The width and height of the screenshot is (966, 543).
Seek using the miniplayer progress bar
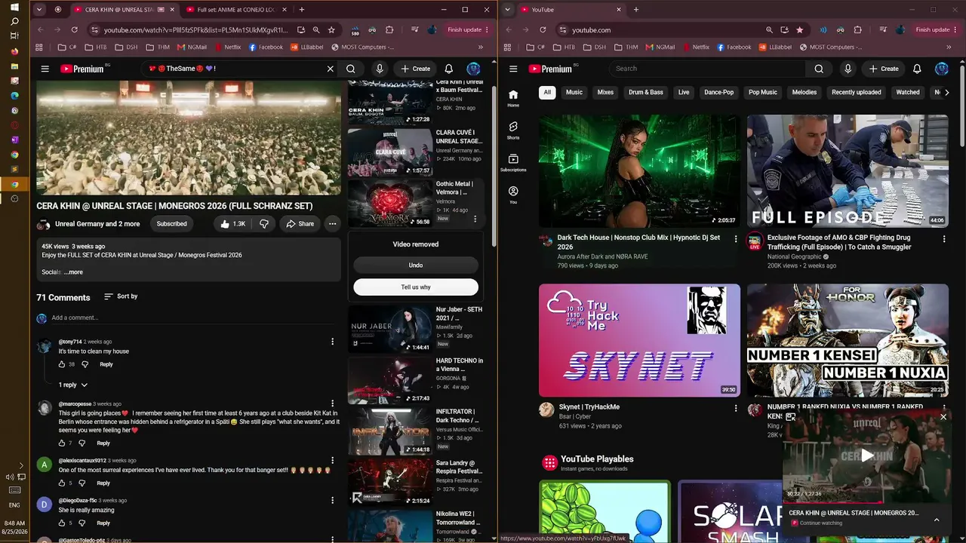pos(867,502)
